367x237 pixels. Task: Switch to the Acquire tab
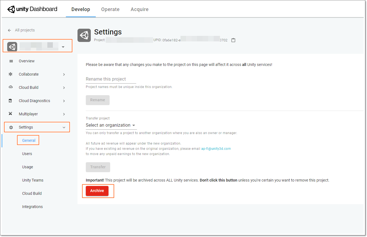click(139, 9)
